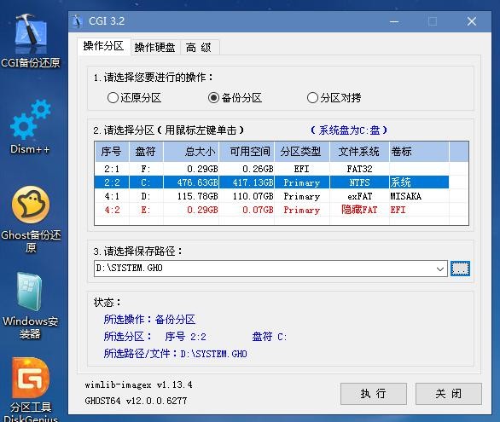Select the D: MISAKA exFAT partition row
500x422 pixels.
pos(271,196)
